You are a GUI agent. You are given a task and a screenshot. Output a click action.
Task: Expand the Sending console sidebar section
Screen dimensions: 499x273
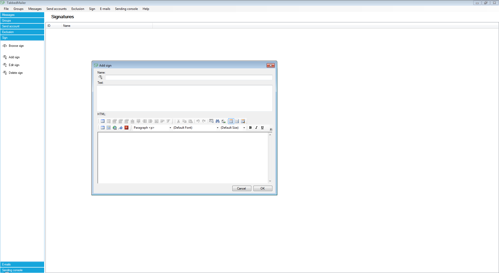tap(22, 270)
